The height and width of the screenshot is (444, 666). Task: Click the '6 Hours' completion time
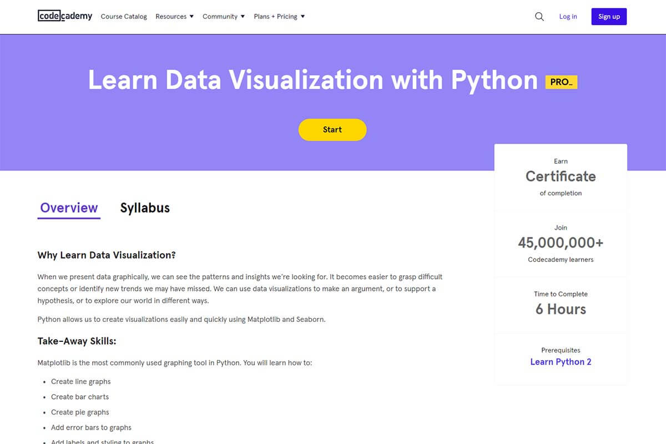(x=561, y=310)
